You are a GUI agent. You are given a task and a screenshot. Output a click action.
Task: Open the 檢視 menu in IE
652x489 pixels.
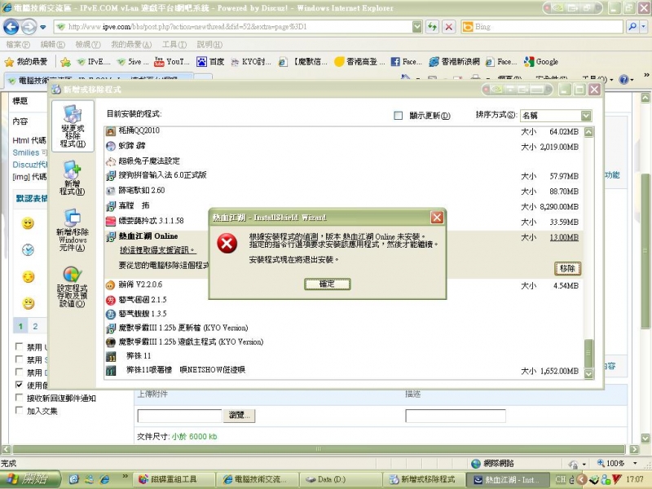point(87,45)
